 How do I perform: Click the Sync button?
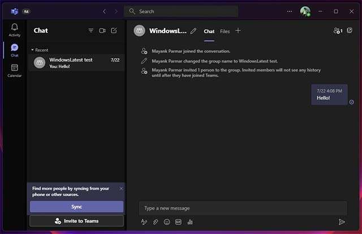click(76, 206)
